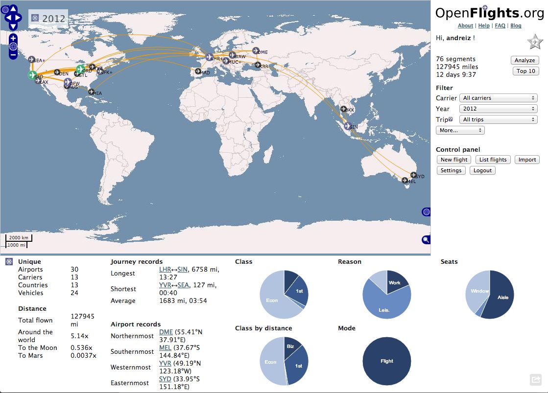The height and width of the screenshot is (393, 548).
Task: Close the statistics panel with X
Action: [x=9, y=262]
